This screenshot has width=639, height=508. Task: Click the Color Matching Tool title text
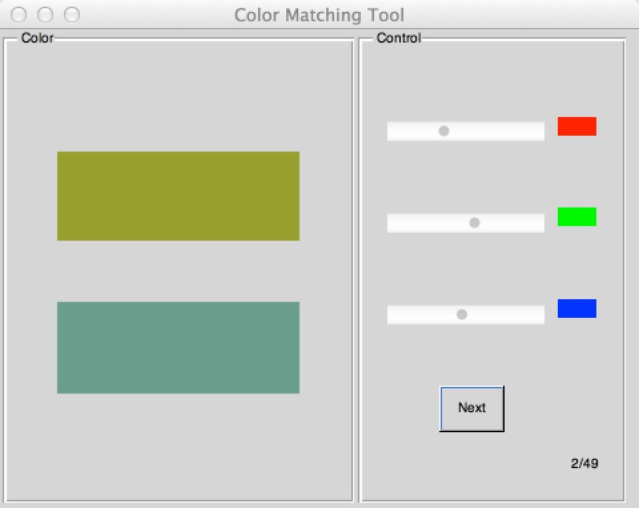tap(319, 15)
